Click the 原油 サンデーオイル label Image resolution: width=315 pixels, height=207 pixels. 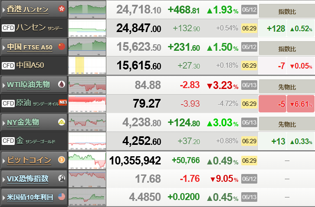tap(37, 103)
